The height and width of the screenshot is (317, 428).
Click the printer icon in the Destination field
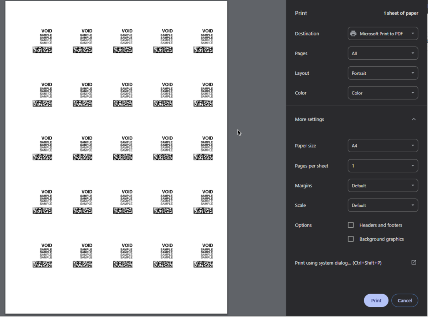click(x=353, y=33)
